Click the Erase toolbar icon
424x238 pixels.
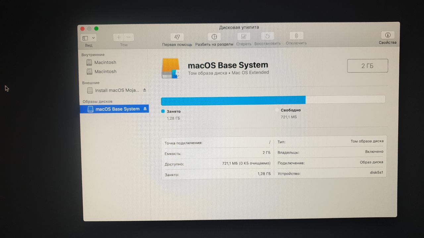[x=244, y=36]
